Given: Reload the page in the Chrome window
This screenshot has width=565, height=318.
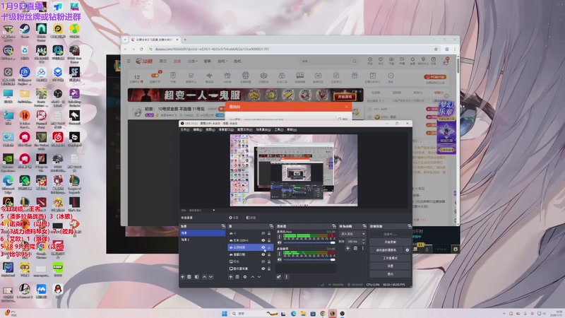Looking at the screenshot, I should [x=141, y=49].
